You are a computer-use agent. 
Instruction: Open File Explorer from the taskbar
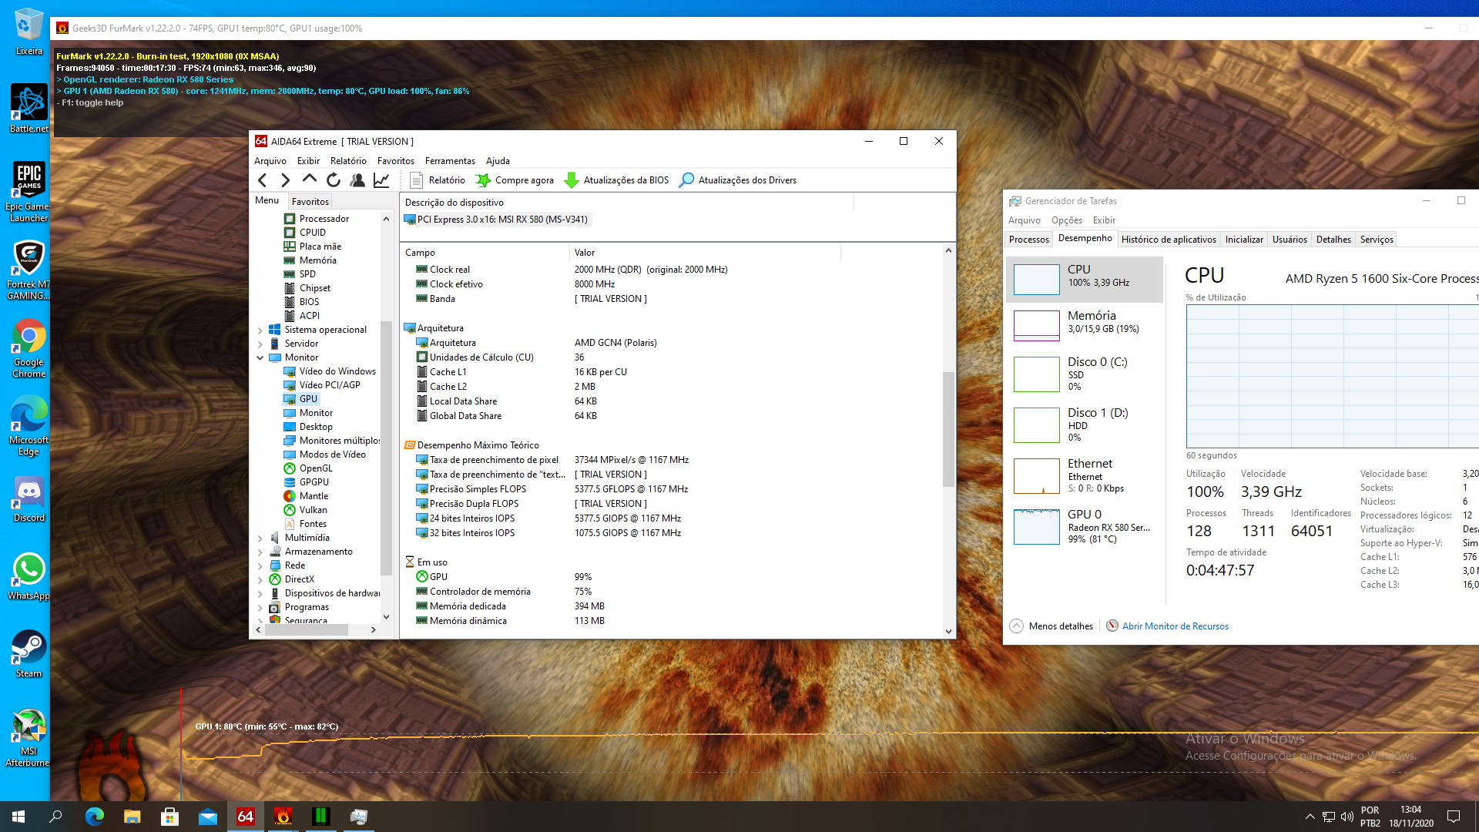click(x=132, y=817)
